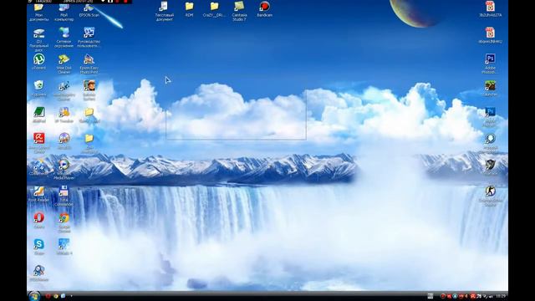Click the system tray clock
The image size is (535, 301).
tap(501, 296)
